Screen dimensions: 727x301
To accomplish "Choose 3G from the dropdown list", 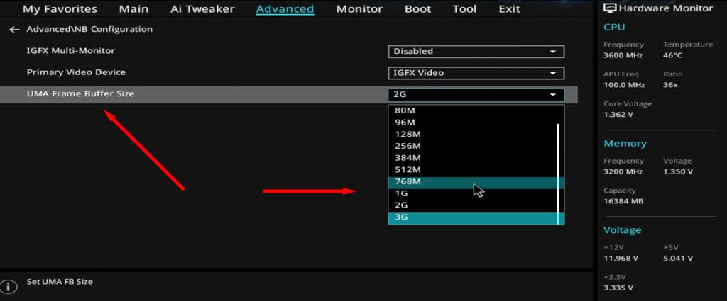I will click(472, 217).
